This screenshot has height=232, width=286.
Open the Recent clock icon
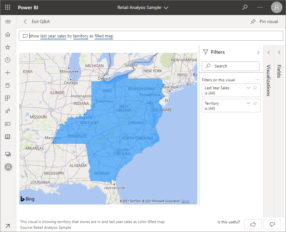(x=8, y=60)
